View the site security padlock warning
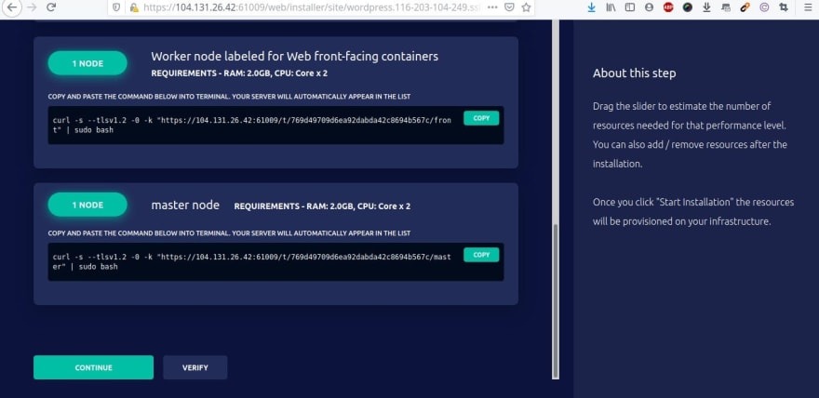This screenshot has width=819, height=398. [134, 7]
